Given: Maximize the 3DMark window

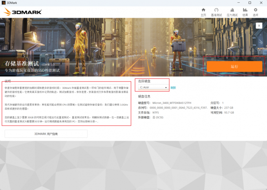Looking at the screenshot, I should coord(250,3).
